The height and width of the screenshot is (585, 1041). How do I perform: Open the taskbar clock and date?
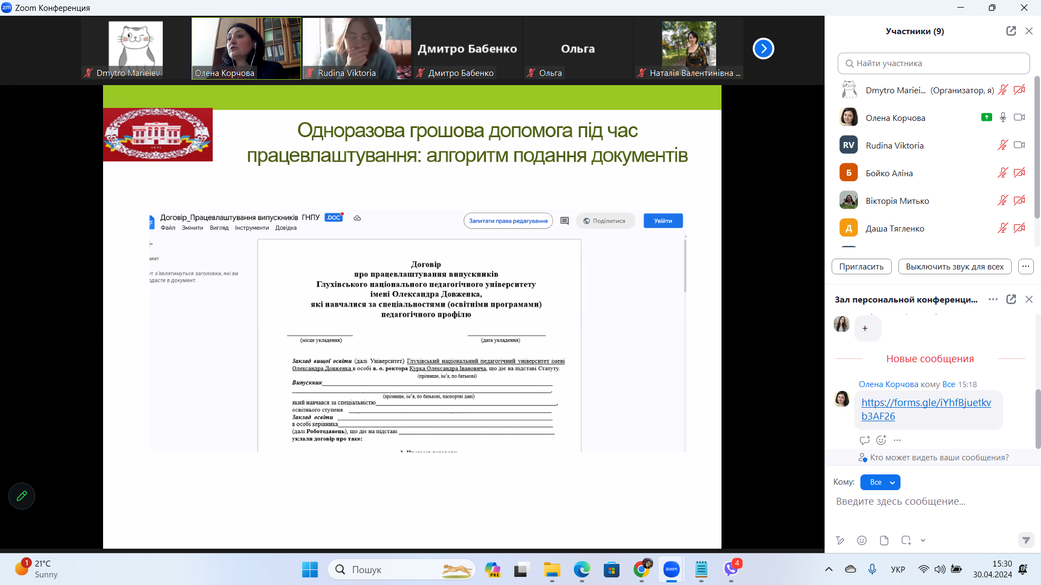click(992, 569)
